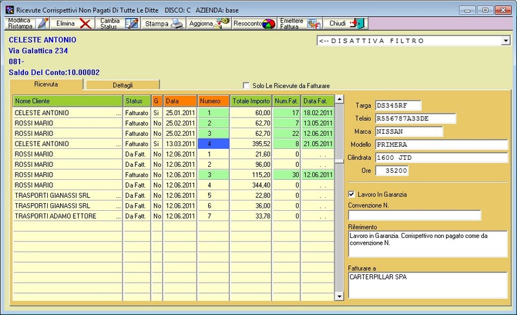Click the empty Convenzione N. field
This screenshot has width=517, height=315.
click(414, 215)
